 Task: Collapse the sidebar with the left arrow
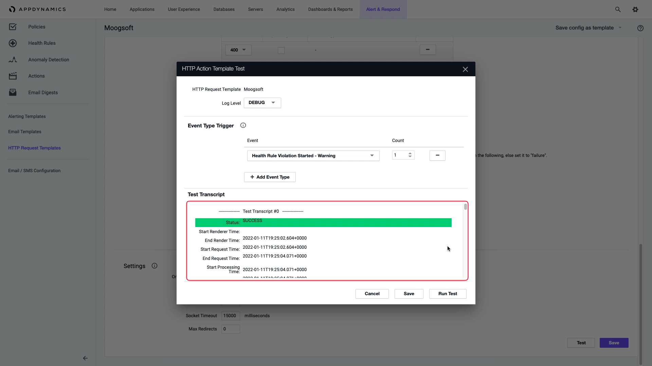coord(85,358)
